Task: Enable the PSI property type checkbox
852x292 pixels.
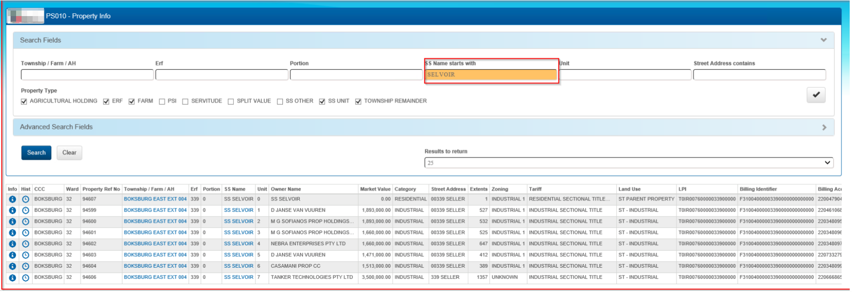Action: (x=162, y=101)
